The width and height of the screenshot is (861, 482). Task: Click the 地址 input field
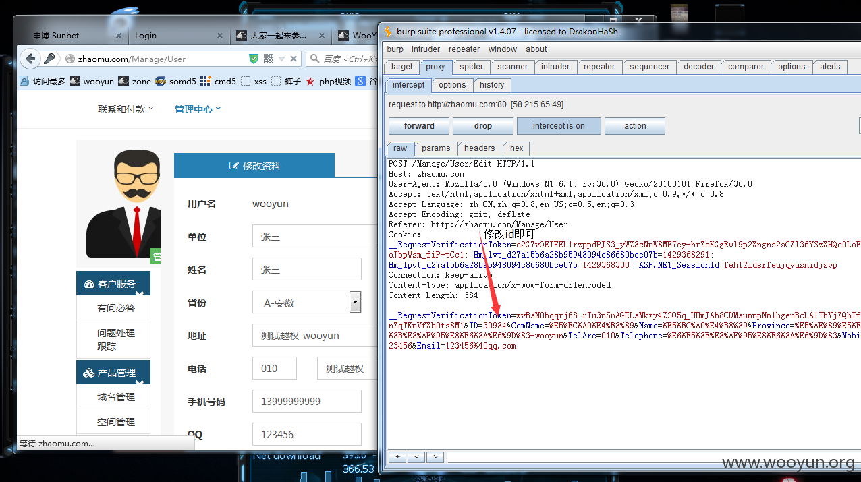point(314,336)
